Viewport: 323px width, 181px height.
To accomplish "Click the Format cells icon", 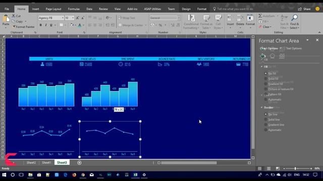I will point(250,19).
